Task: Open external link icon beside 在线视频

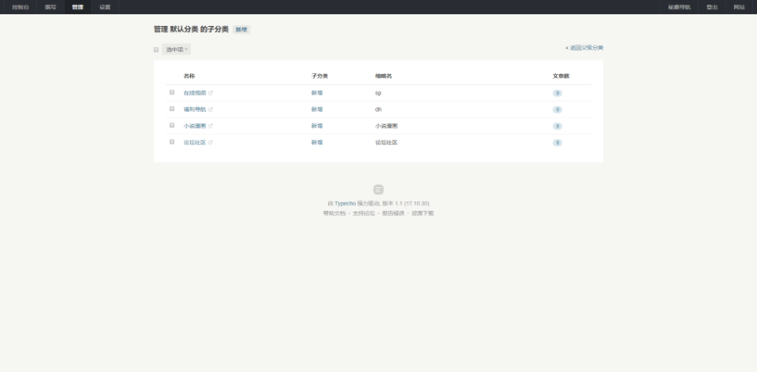Action: pyautogui.click(x=210, y=93)
